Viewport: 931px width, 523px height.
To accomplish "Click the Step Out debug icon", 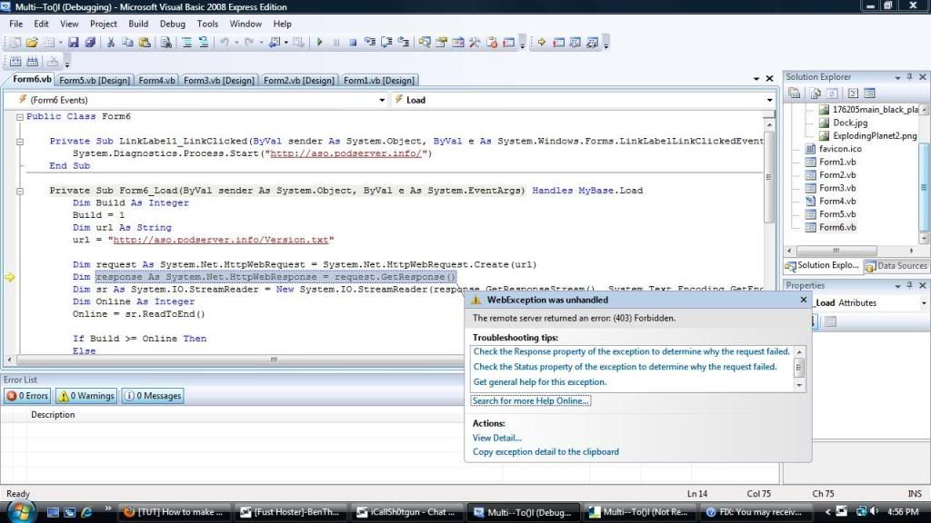I will click(404, 43).
